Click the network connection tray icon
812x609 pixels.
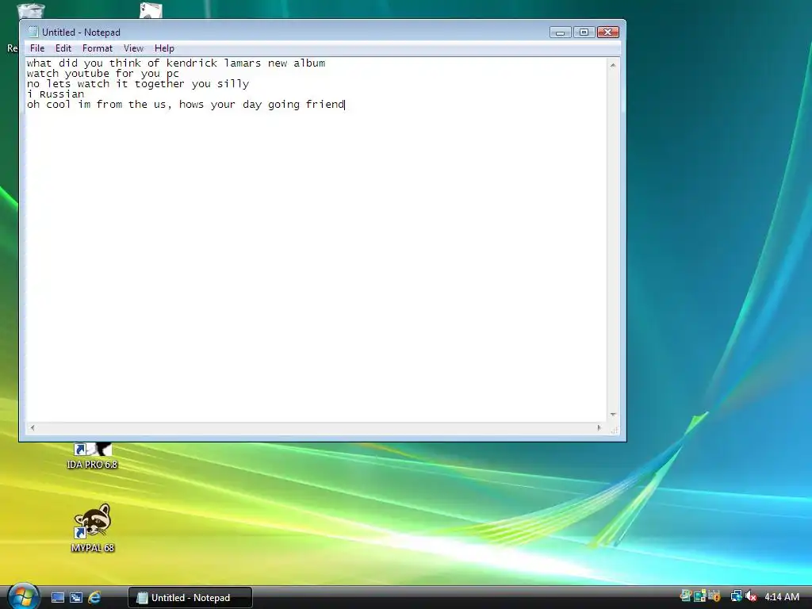(737, 596)
